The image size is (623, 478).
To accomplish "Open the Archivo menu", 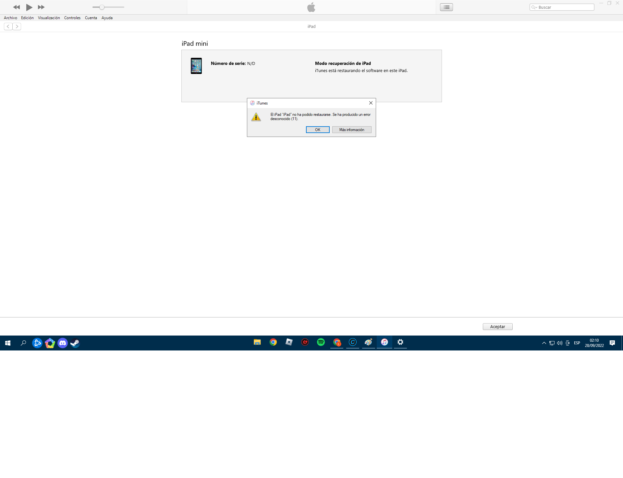I will [x=10, y=18].
